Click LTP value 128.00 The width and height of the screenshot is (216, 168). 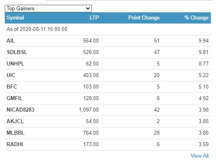(x=91, y=98)
